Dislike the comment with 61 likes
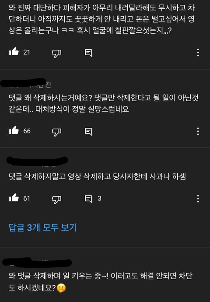 [x=56, y=199]
